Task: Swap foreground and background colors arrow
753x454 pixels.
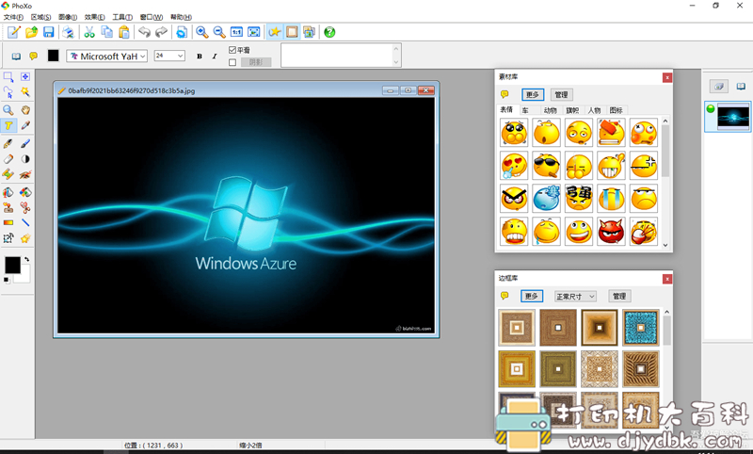Action: pyautogui.click(x=27, y=259)
